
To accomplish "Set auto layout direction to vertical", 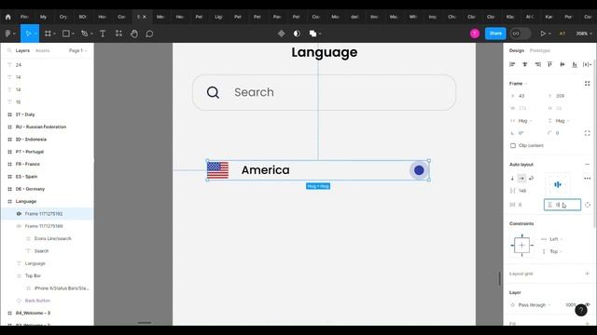I will (x=512, y=178).
